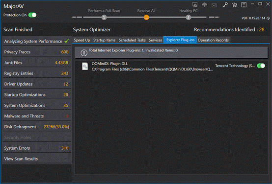Screen dimensions: 272x184
Task: Open the Operation Records tab
Action: point(213,40)
